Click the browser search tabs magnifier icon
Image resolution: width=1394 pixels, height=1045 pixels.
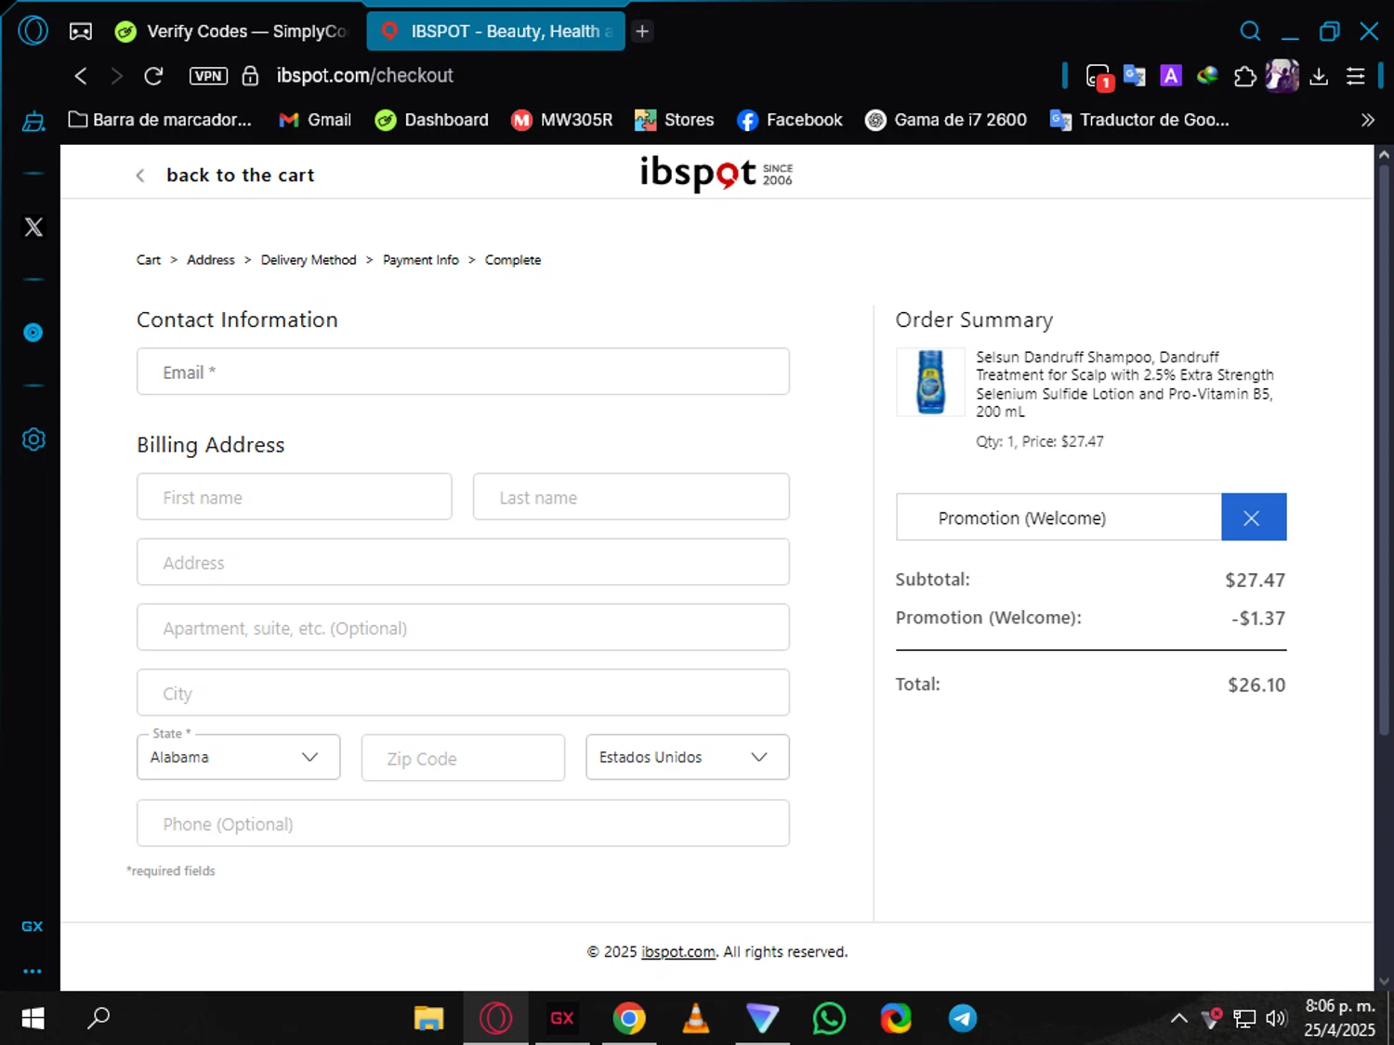[1250, 32]
